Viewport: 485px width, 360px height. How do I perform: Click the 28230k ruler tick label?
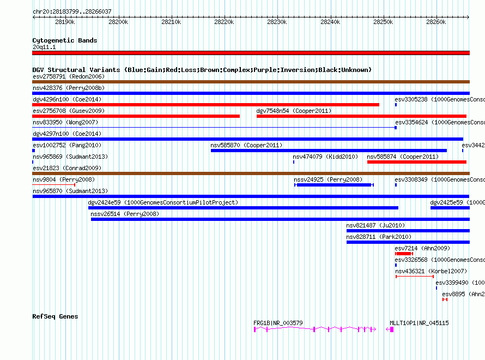[277, 22]
